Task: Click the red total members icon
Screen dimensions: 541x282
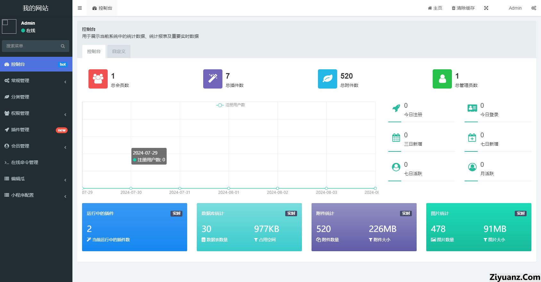Action: 98,79
